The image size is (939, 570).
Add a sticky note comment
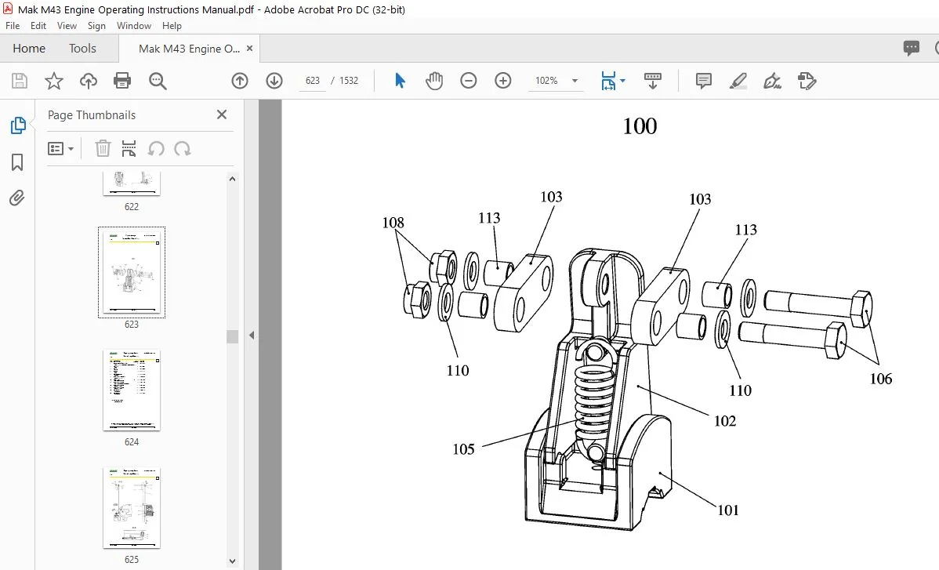[704, 81]
